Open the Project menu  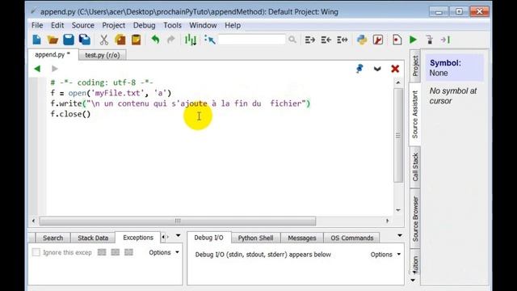tap(113, 25)
